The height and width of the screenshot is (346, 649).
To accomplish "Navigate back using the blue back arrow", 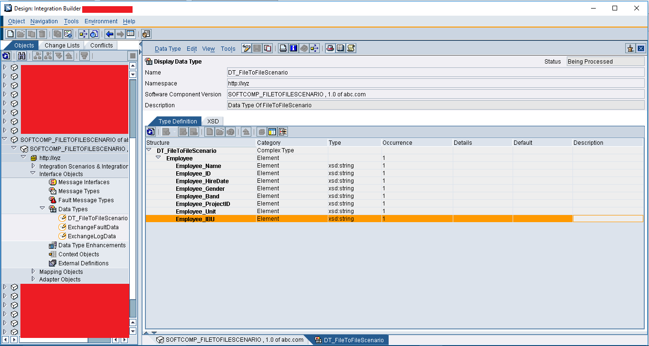I will [109, 34].
